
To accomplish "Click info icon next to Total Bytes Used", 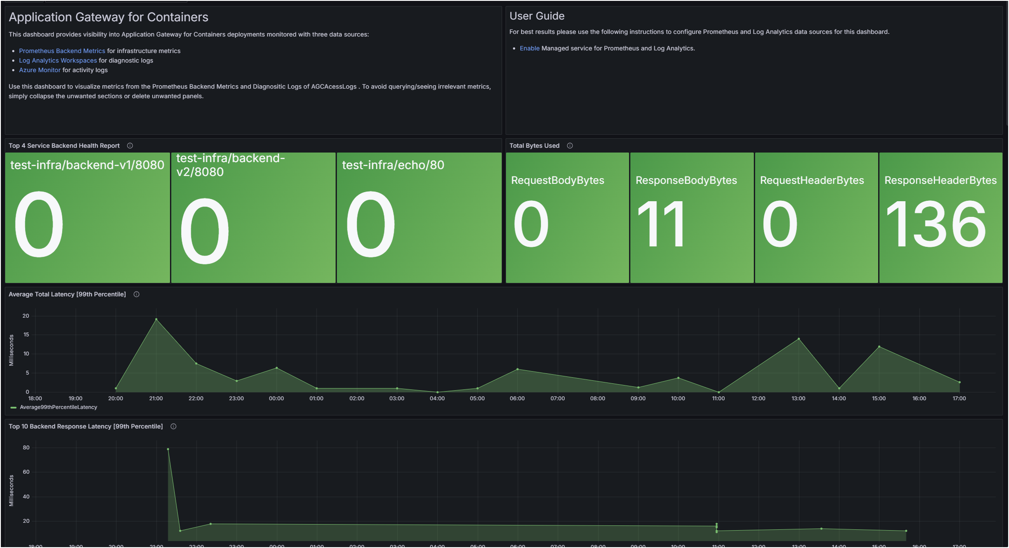I will coord(569,146).
